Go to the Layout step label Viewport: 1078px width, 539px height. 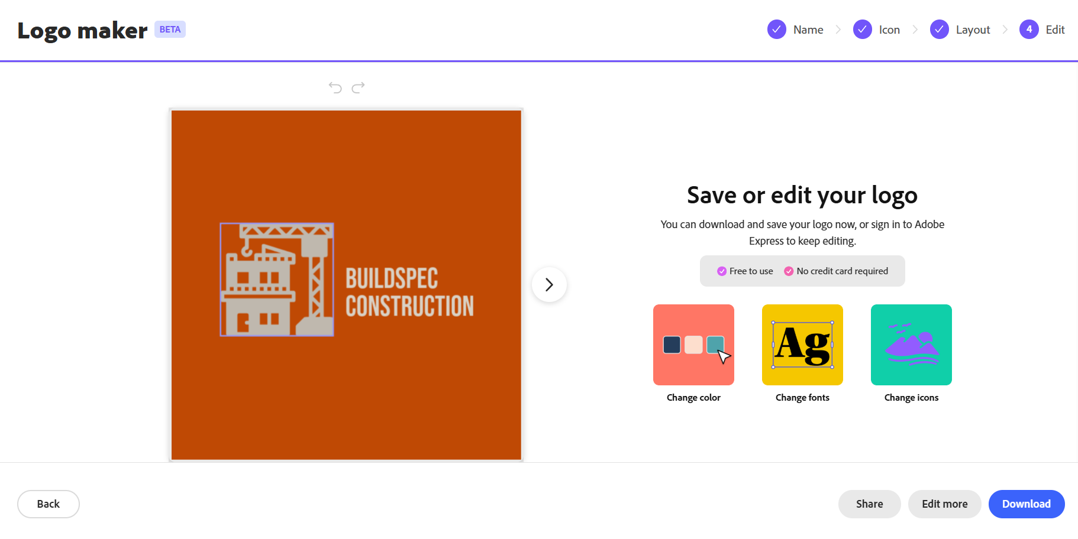pos(973,30)
